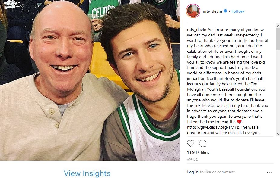Screen dimensions: 280x178
Task: Open comments via speech bubble icon
Action: (x=203, y=143)
